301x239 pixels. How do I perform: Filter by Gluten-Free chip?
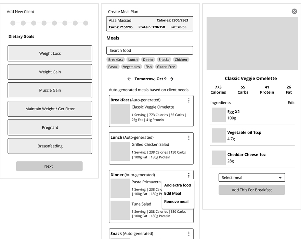pyautogui.click(x=166, y=67)
